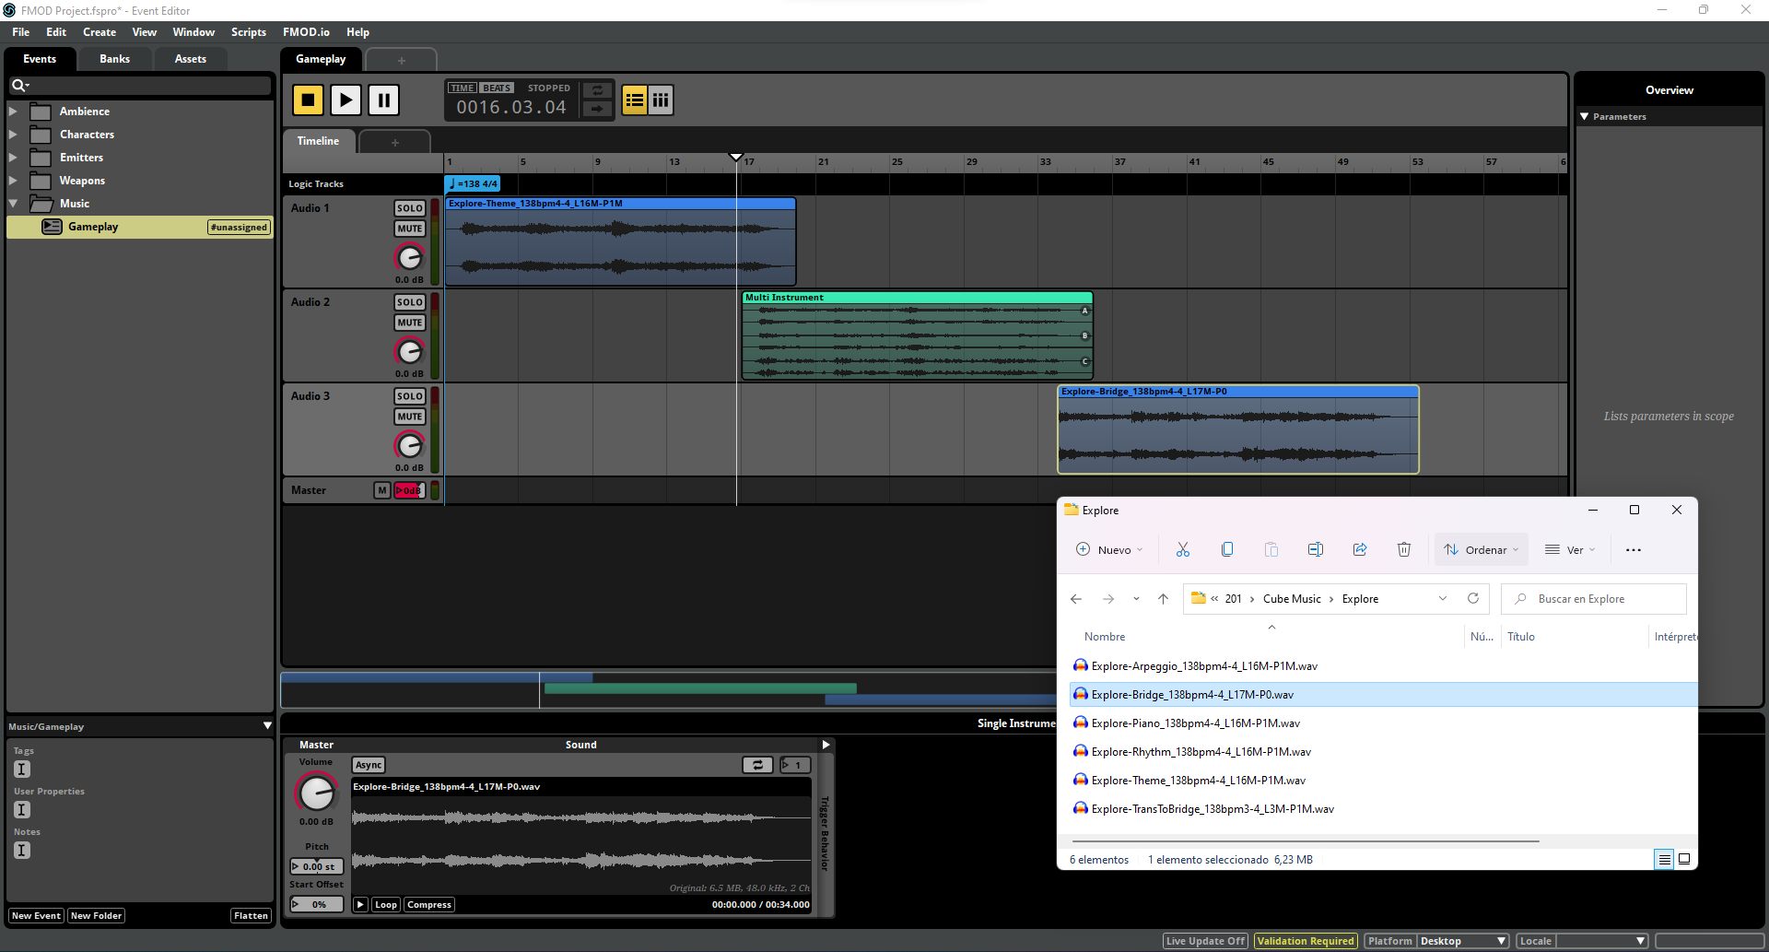Click the New Event button
The width and height of the screenshot is (1769, 952).
click(36, 916)
